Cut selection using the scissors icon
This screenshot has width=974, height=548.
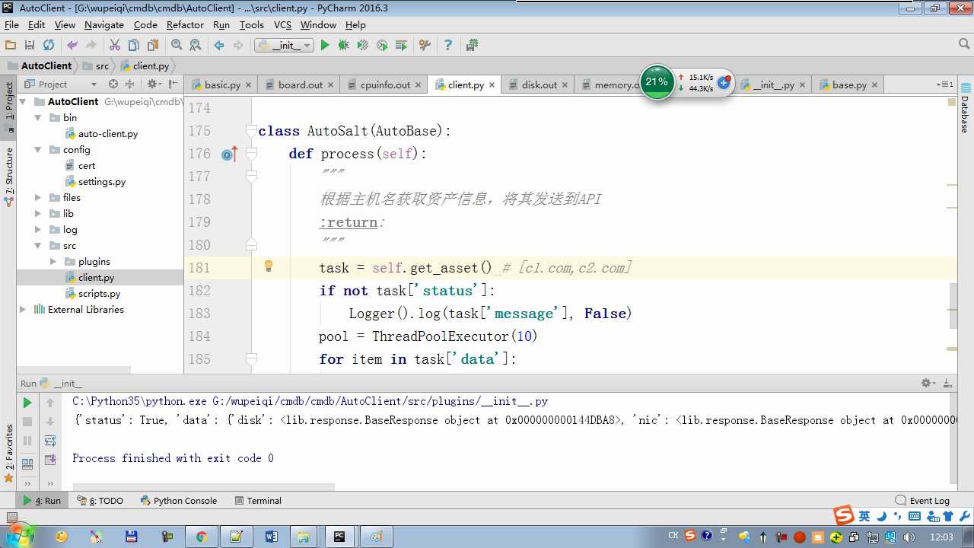pos(115,46)
